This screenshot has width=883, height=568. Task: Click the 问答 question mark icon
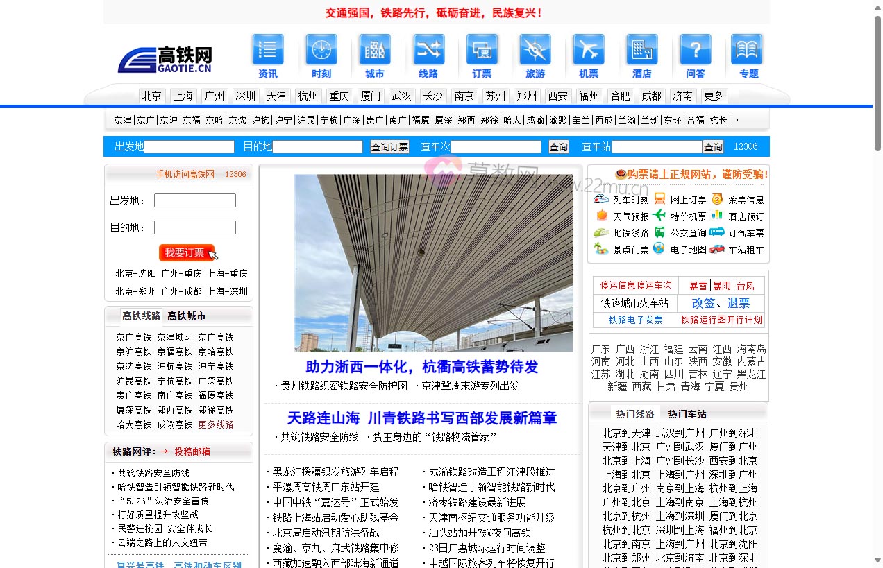[695, 49]
